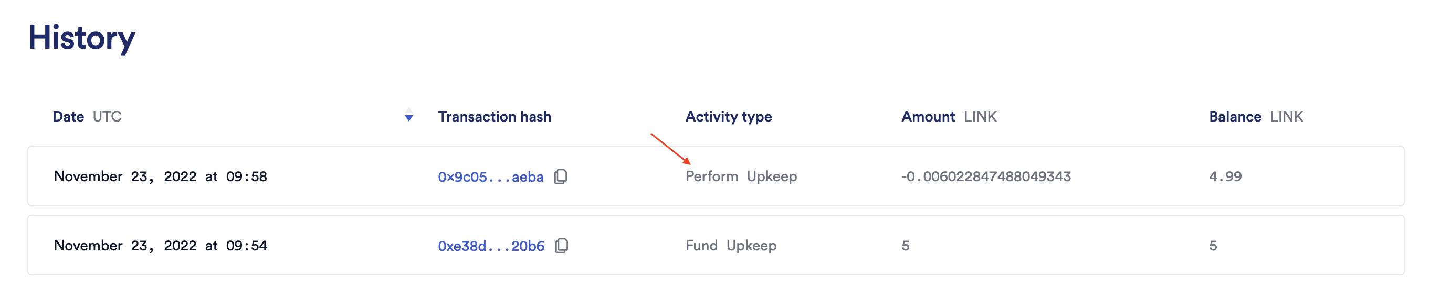
Task: Copy the 0xe38d...20b6 transaction hash
Action: (562, 246)
